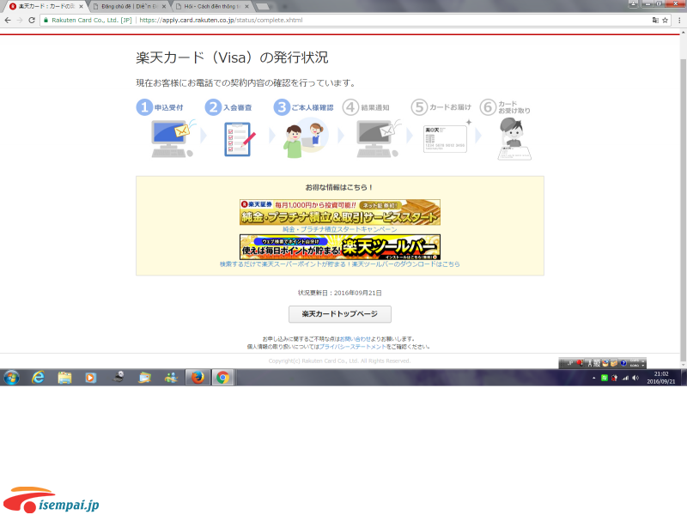The image size is (687, 515).
Task: Click the green secure padlock icon
Action: coord(46,20)
